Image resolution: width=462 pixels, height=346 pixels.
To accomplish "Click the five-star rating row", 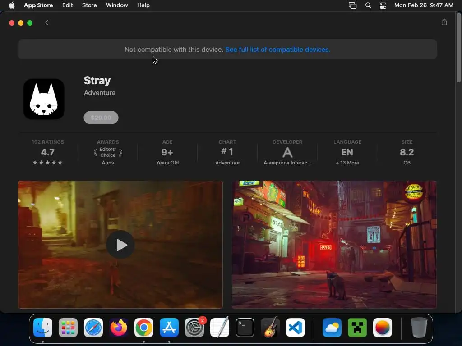I will [48, 162].
